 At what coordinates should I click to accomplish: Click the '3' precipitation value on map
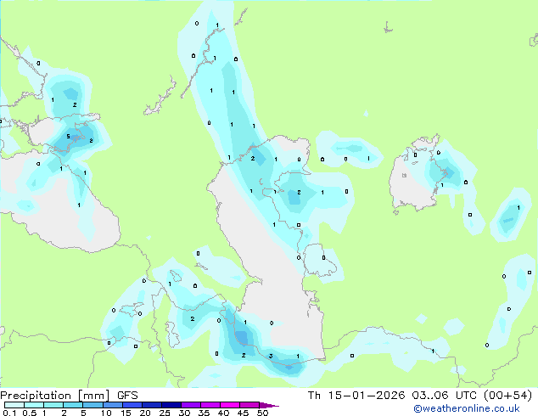point(271,356)
